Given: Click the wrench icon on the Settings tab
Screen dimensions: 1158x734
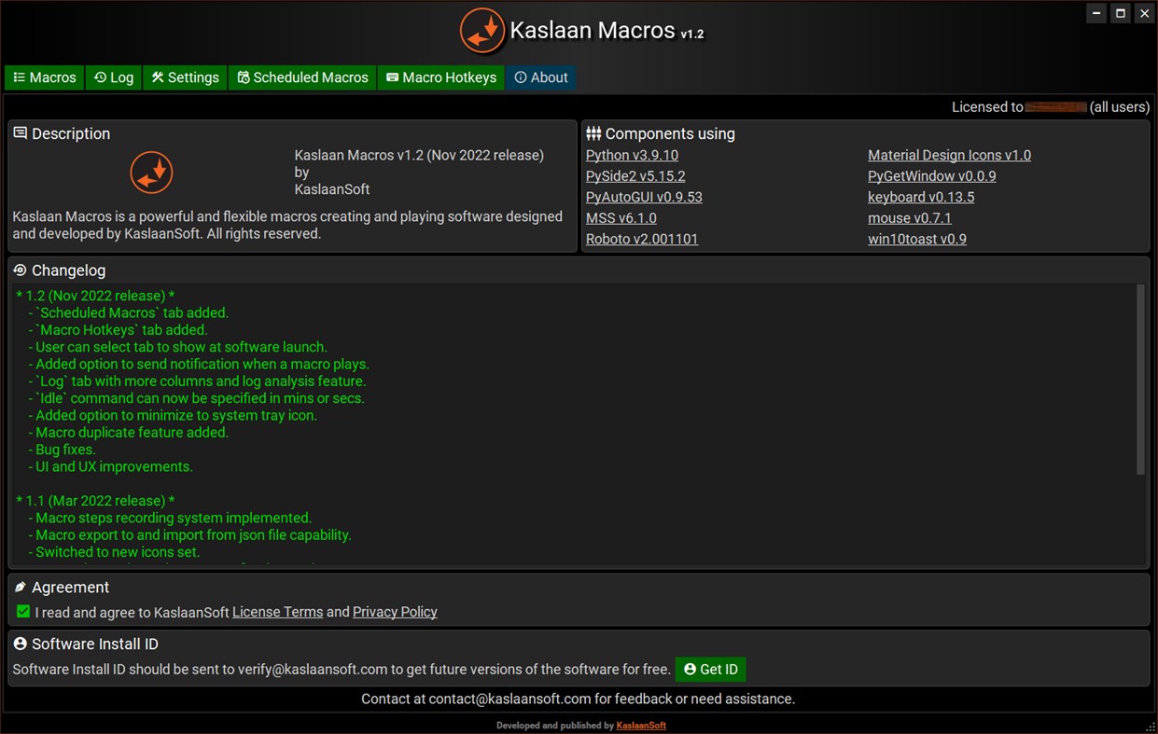Looking at the screenshot, I should [x=159, y=77].
